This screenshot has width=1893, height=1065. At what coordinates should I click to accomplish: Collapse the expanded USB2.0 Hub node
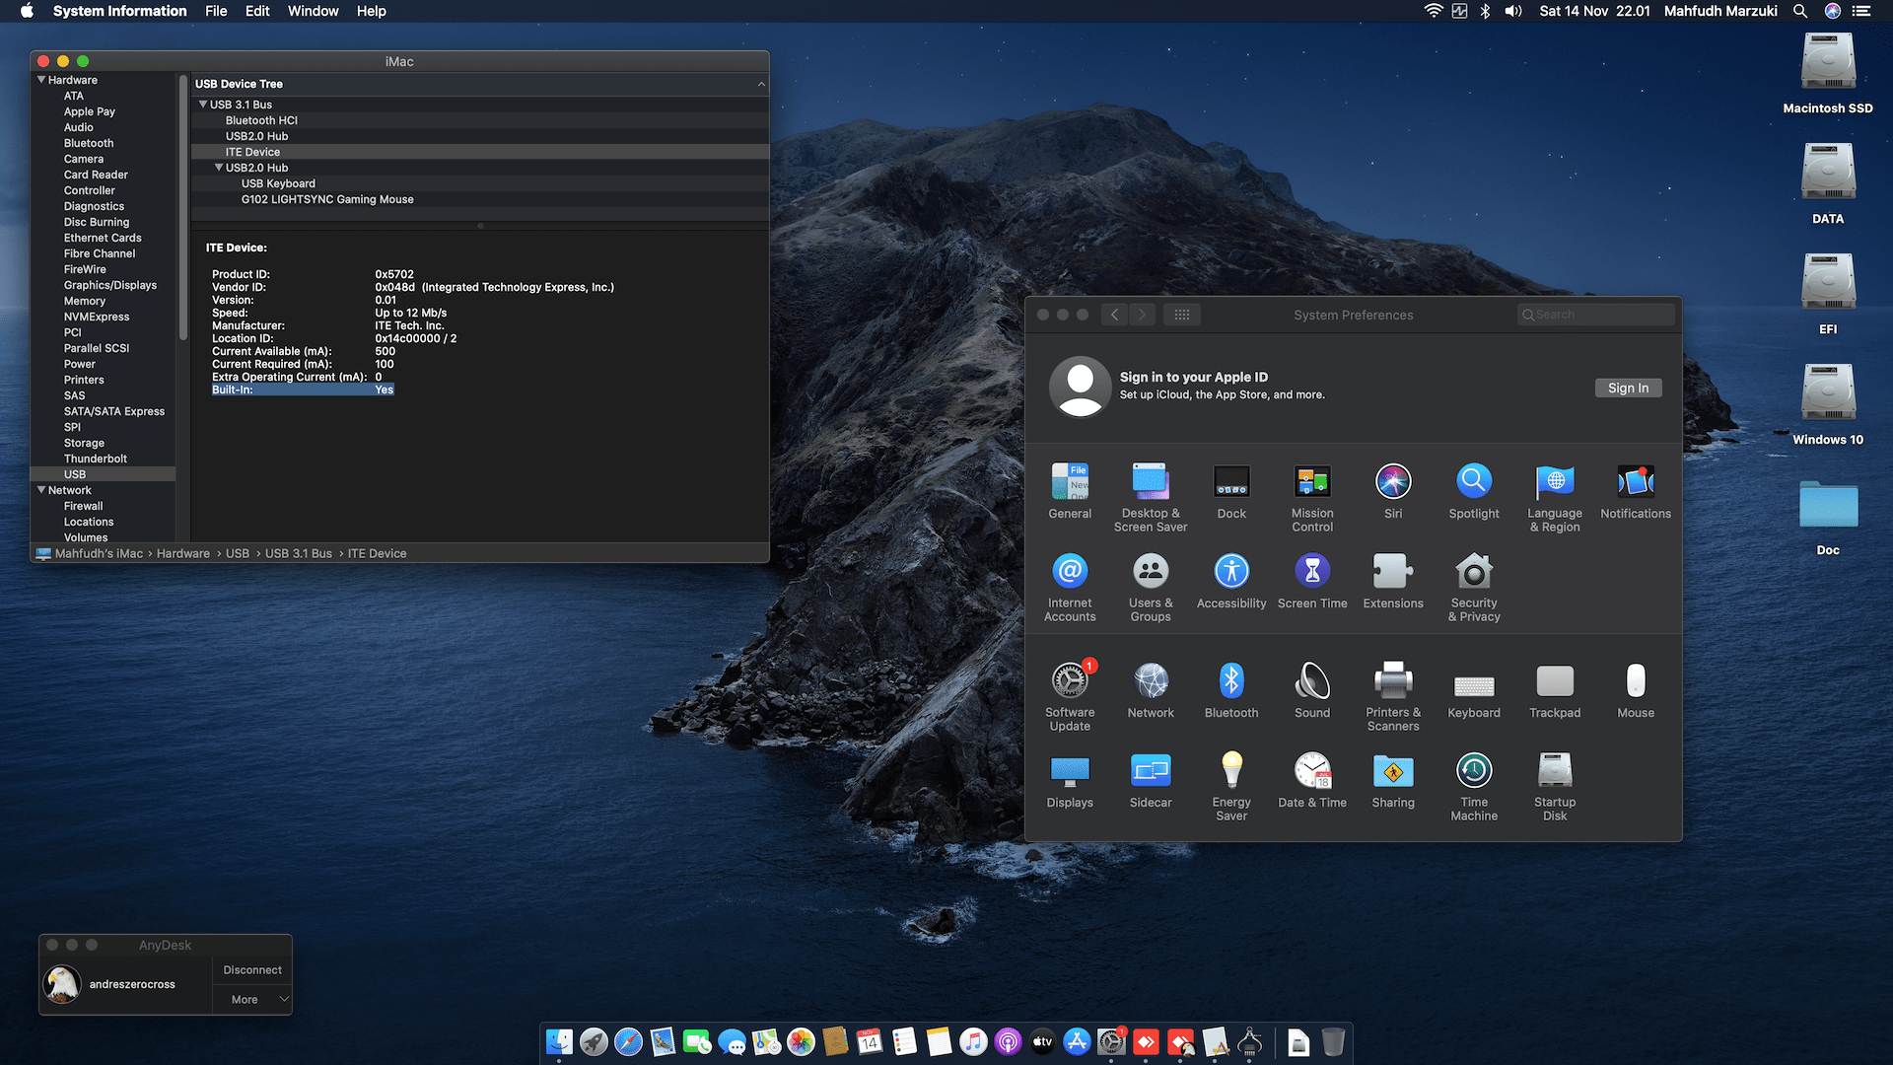tap(219, 168)
